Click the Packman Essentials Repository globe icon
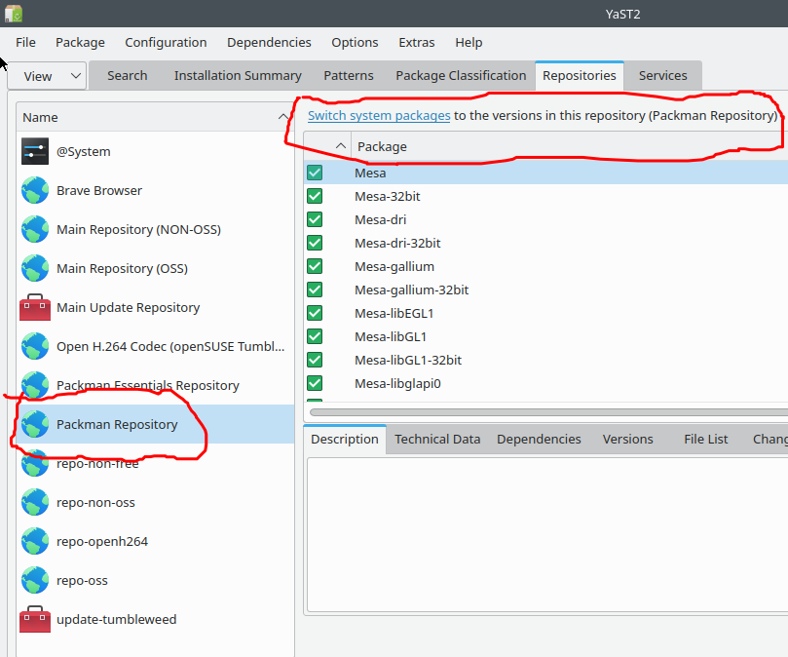This screenshot has width=788, height=657. (34, 385)
